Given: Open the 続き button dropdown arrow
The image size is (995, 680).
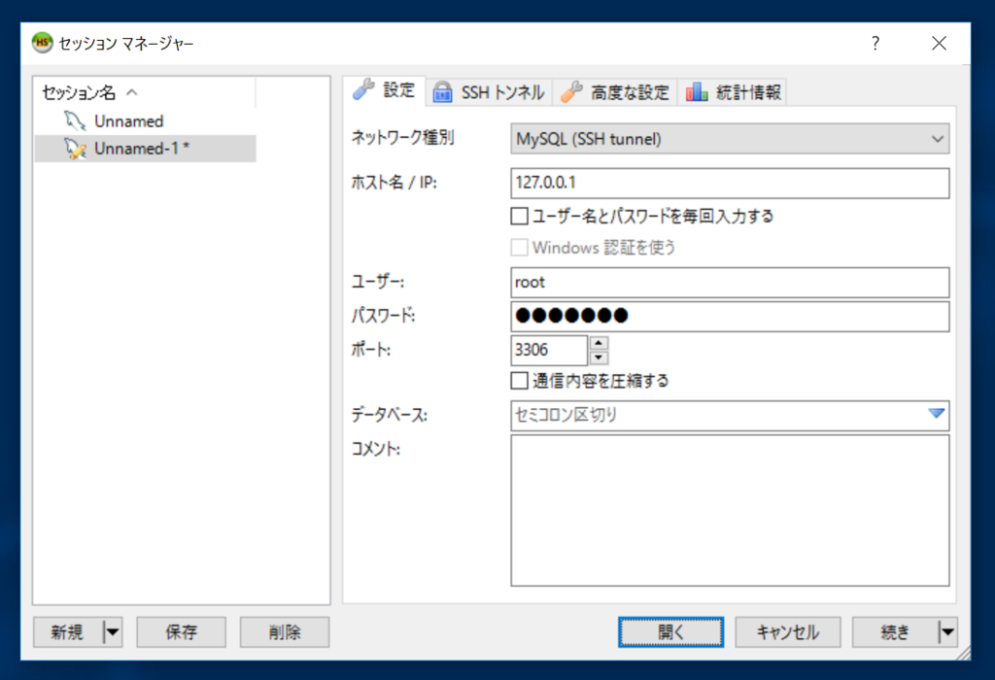Looking at the screenshot, I should tap(947, 631).
